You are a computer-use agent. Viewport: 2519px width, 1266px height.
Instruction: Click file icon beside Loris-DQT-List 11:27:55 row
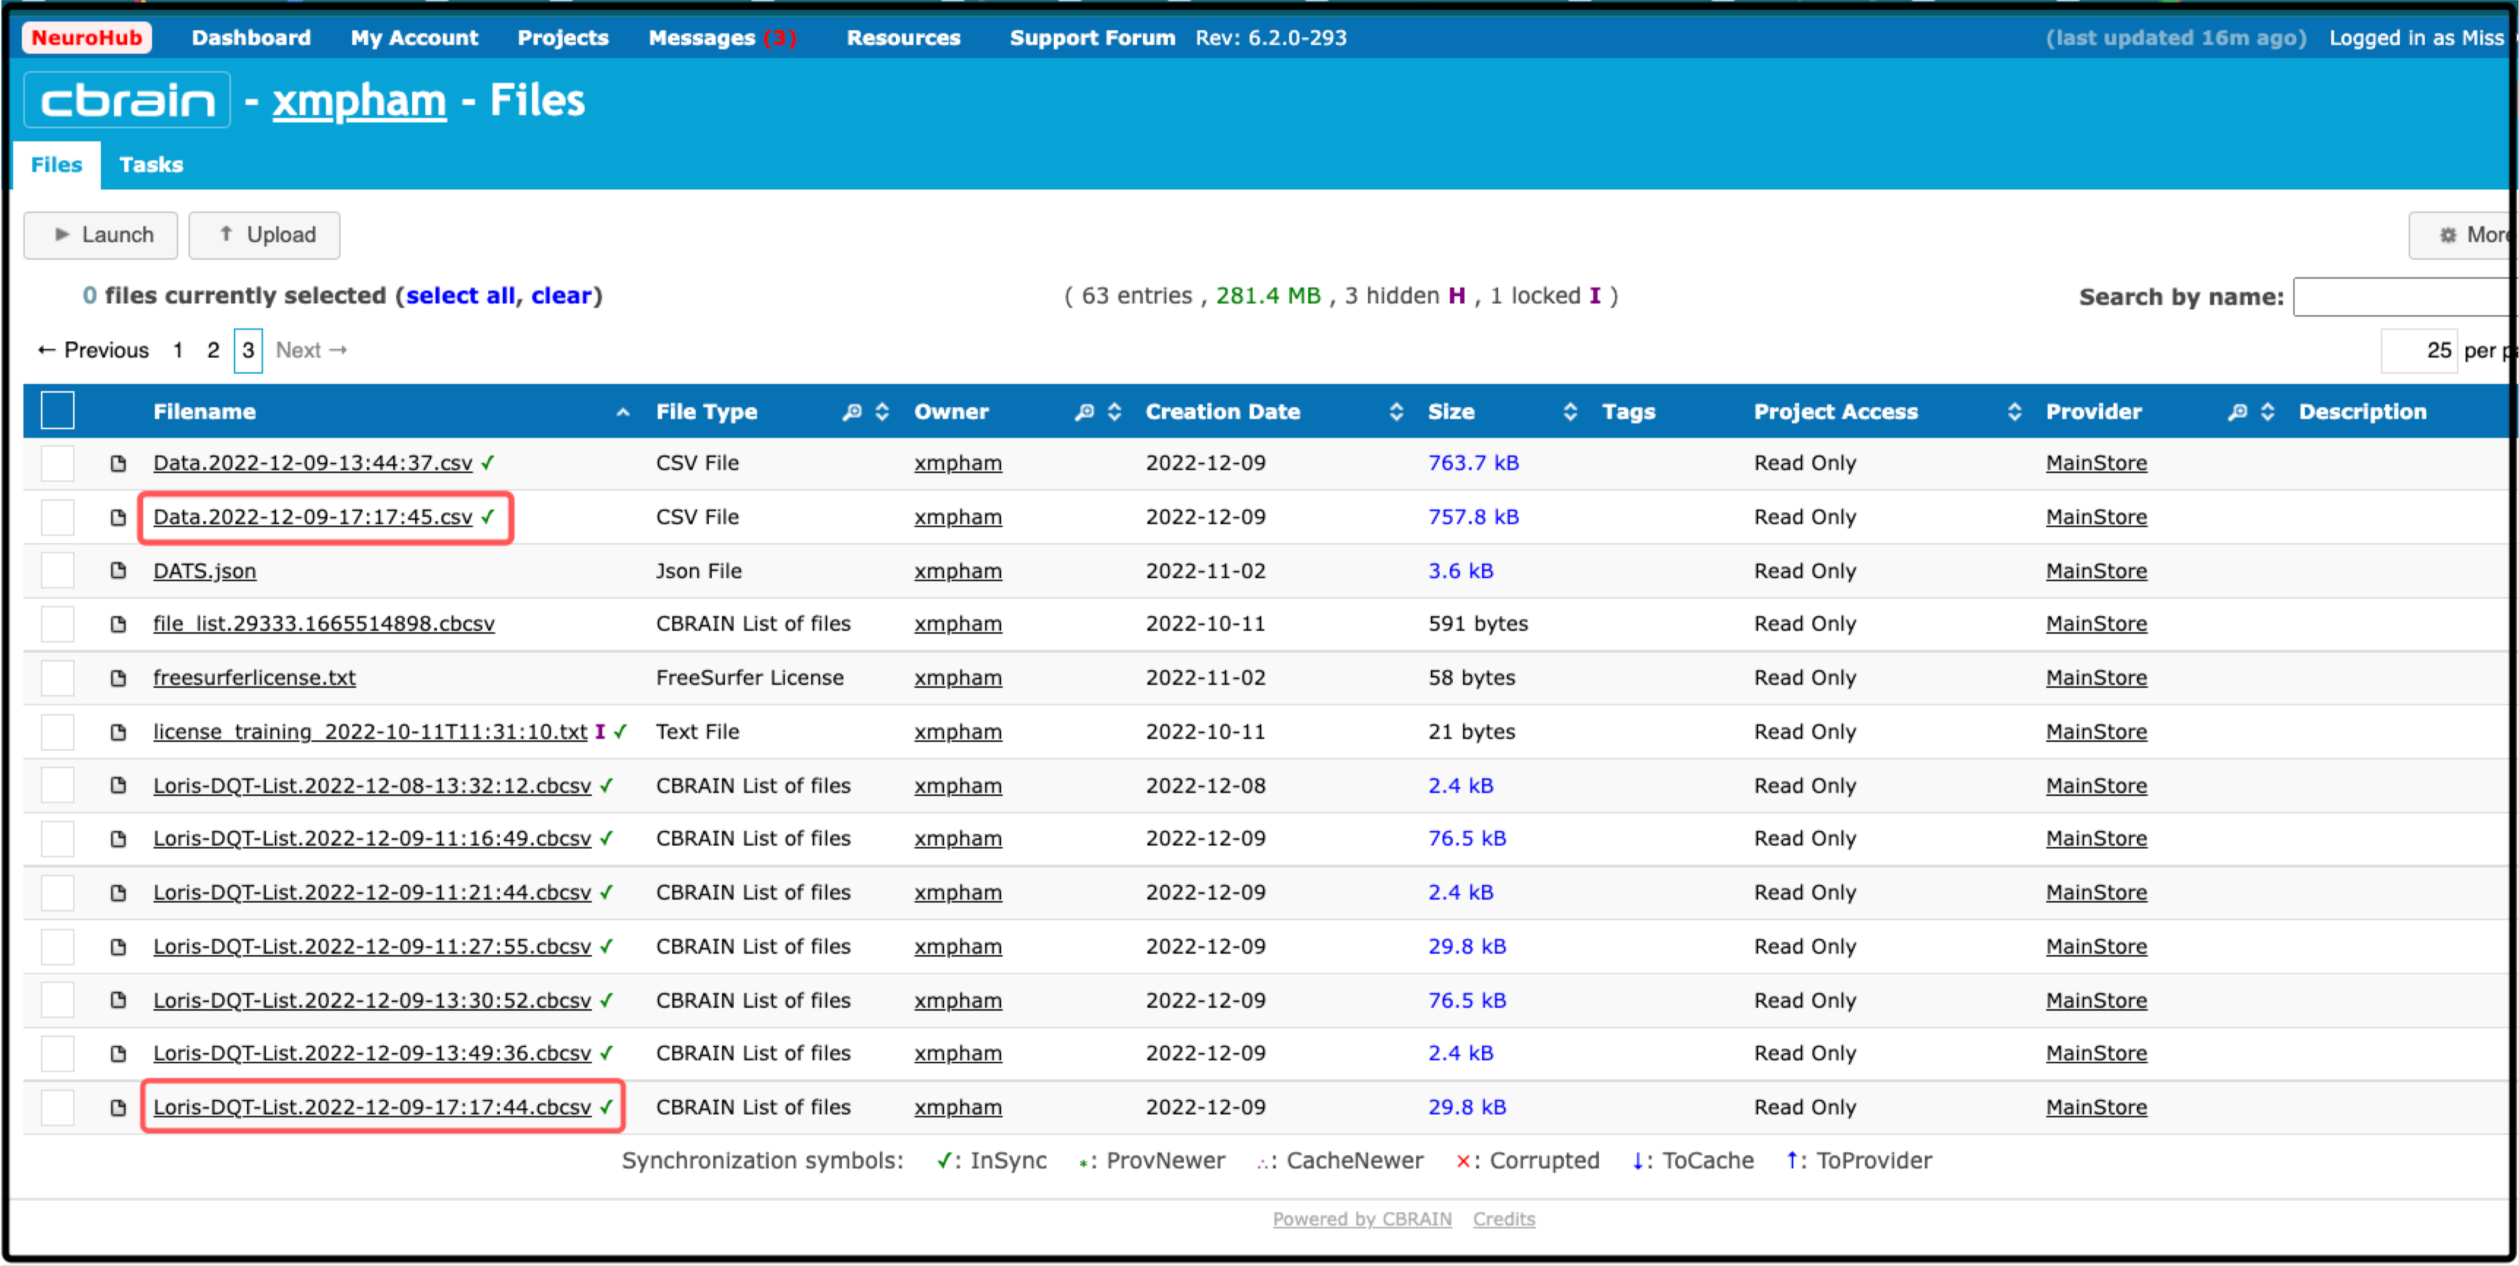[118, 946]
